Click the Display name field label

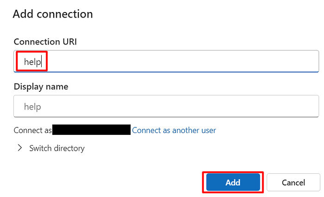click(41, 87)
